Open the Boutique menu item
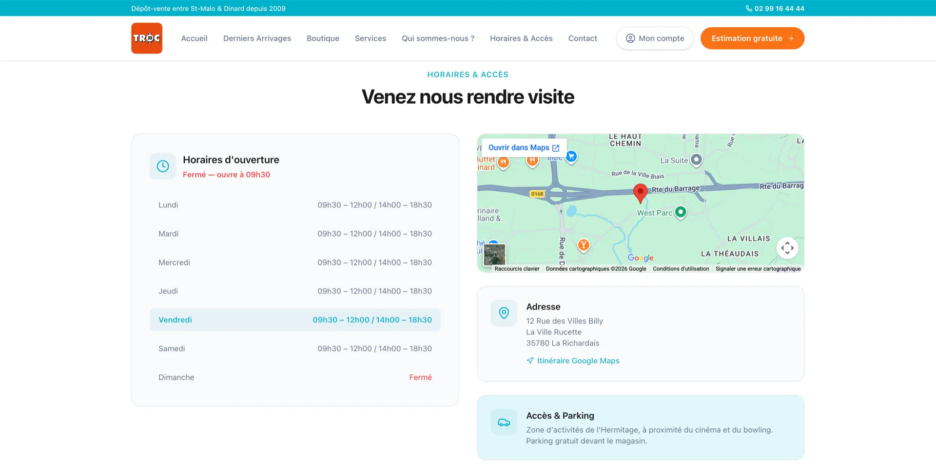 pos(323,38)
